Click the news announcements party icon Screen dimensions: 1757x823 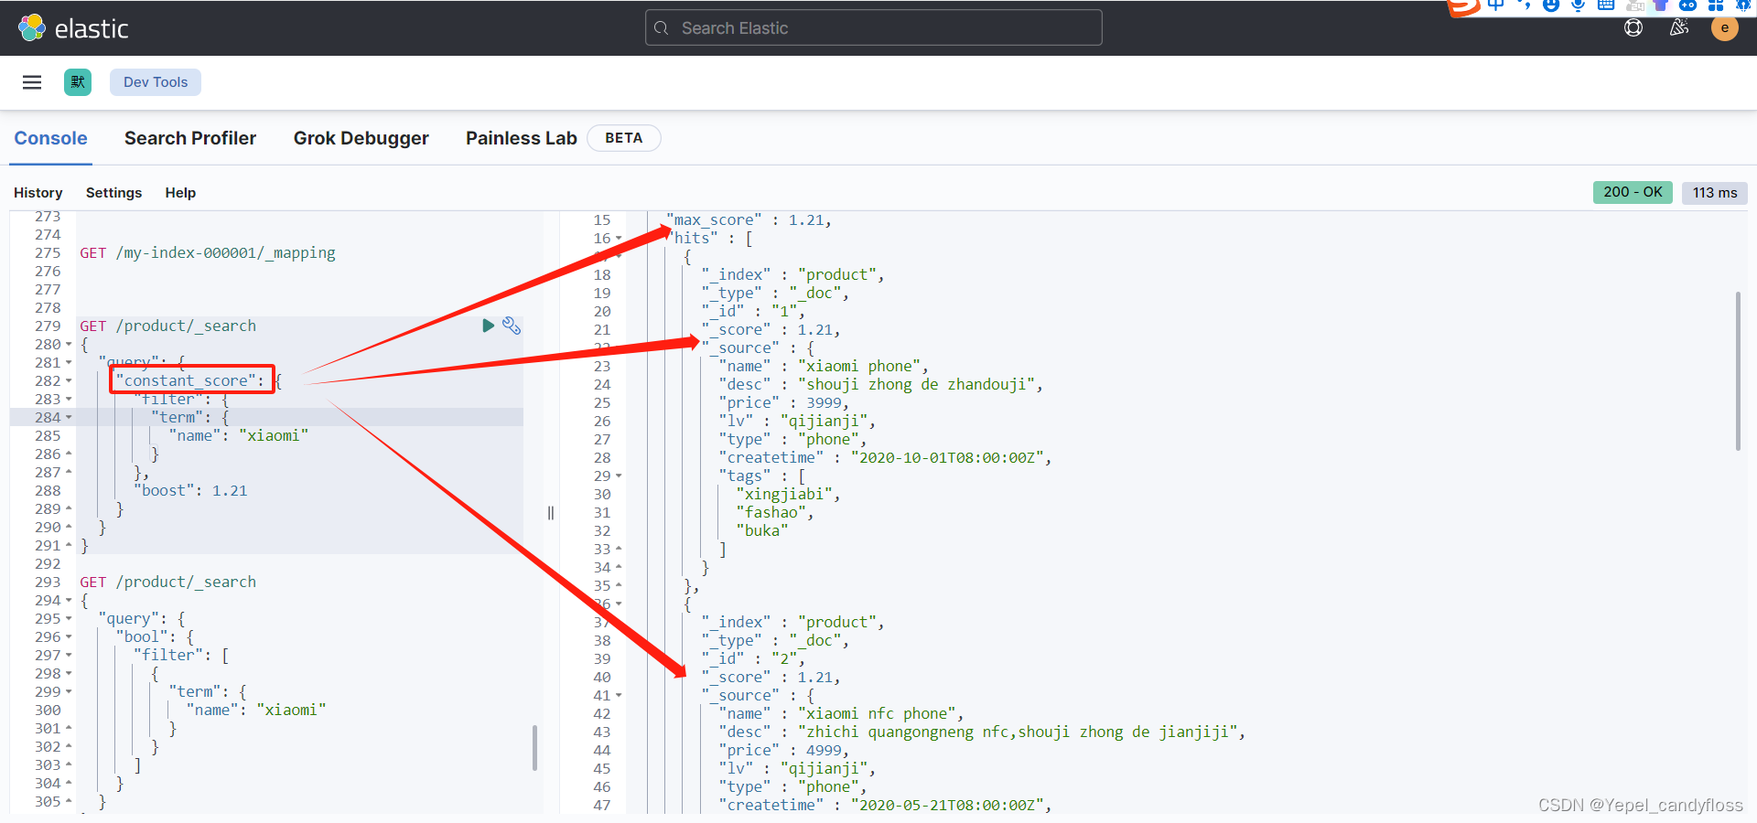(1680, 27)
